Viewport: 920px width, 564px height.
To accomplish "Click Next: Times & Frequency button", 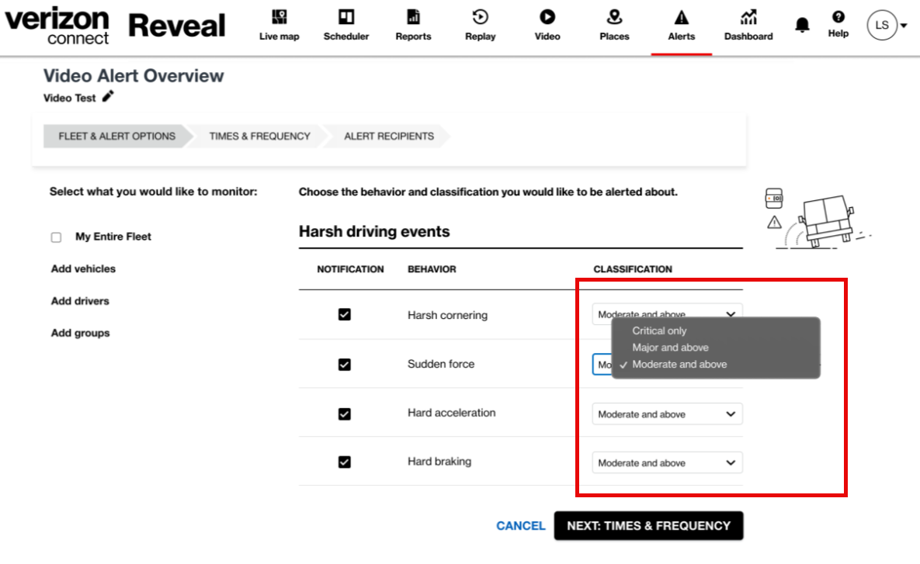I will point(648,526).
